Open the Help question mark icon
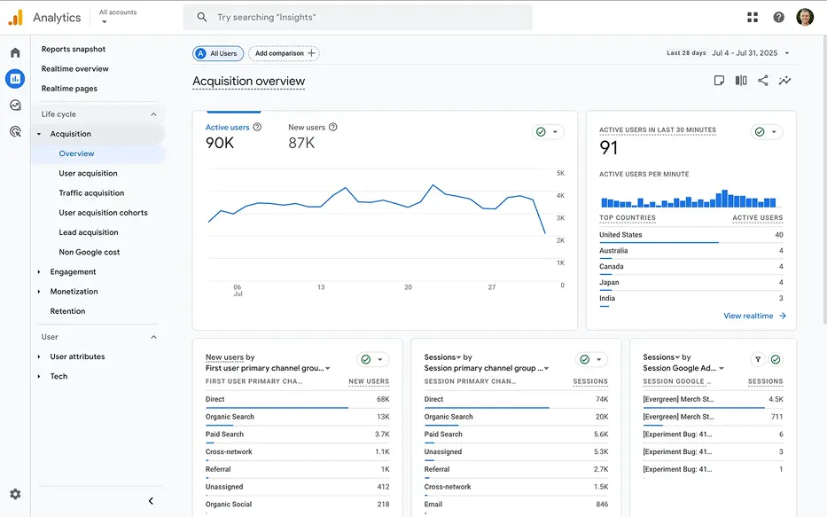This screenshot has width=827, height=517. point(778,17)
